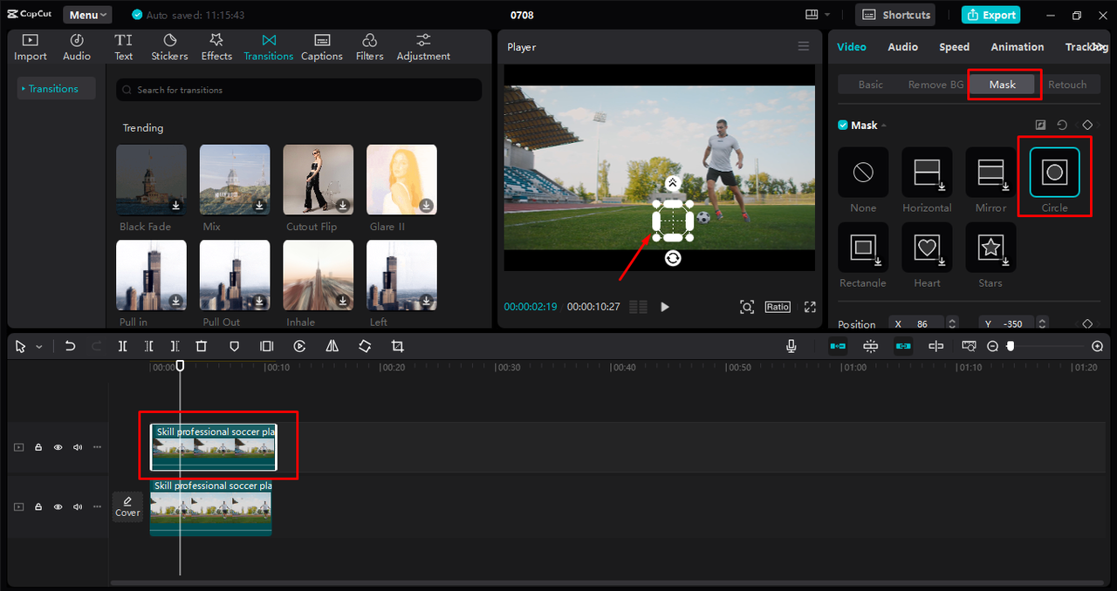
Task: Switch to the Remove BG sub-tab
Action: pyautogui.click(x=935, y=85)
